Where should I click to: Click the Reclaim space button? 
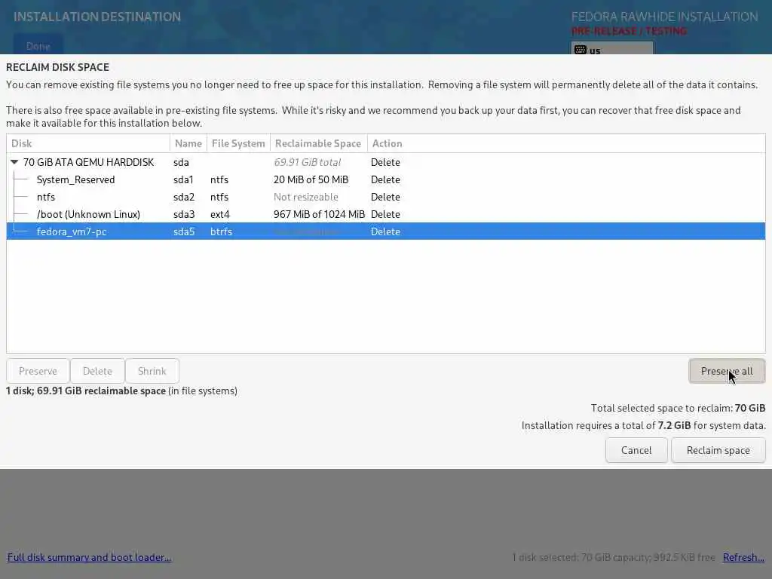(x=718, y=451)
